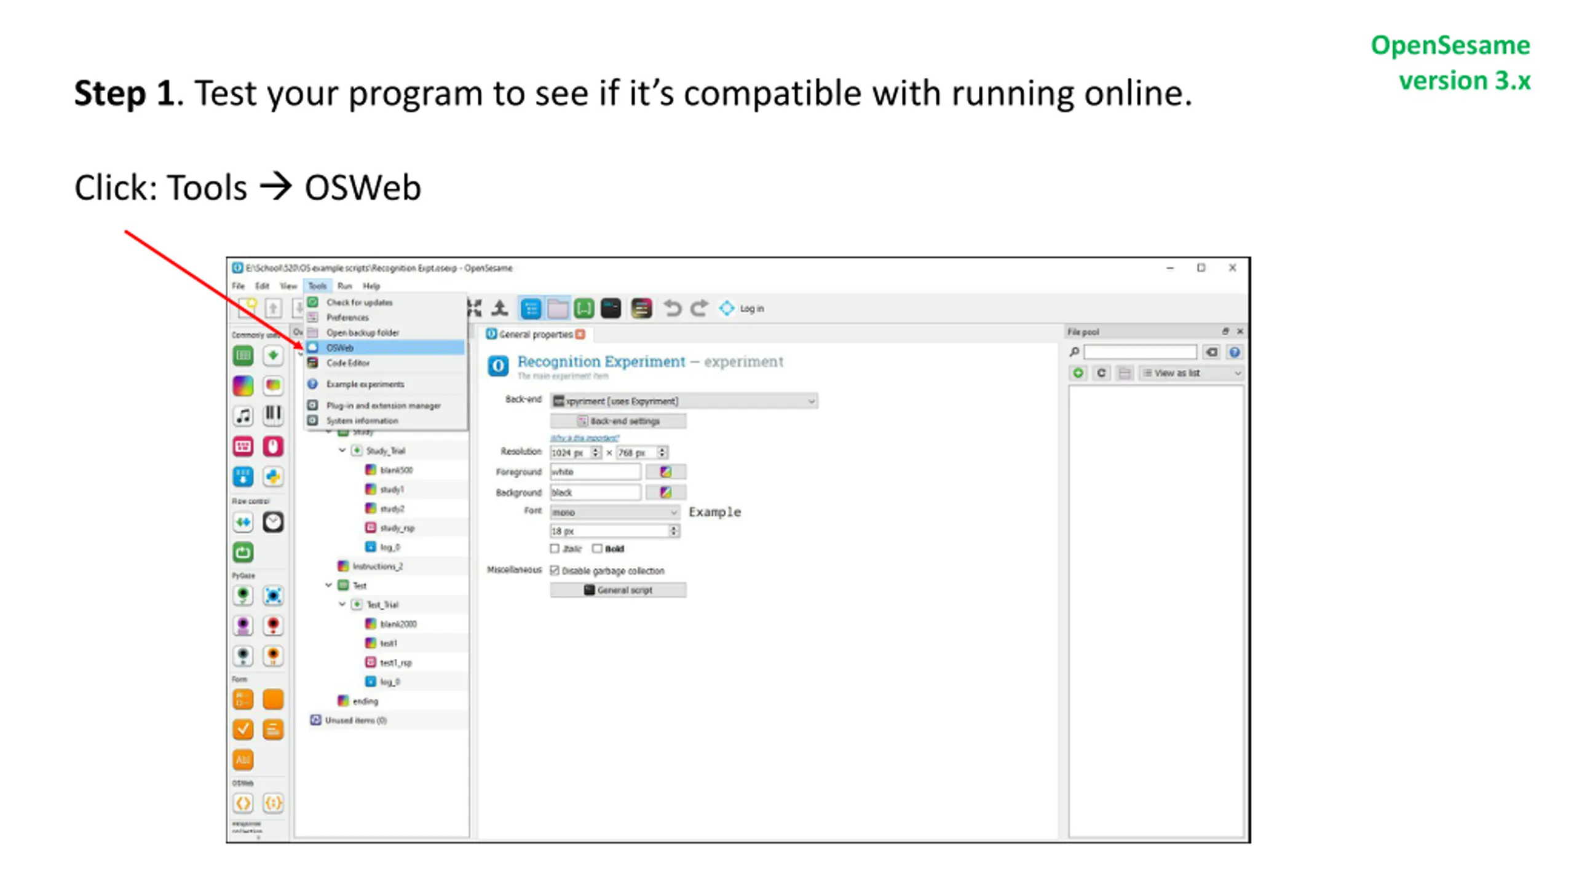Open the File menu
The image size is (1574, 885).
click(239, 286)
